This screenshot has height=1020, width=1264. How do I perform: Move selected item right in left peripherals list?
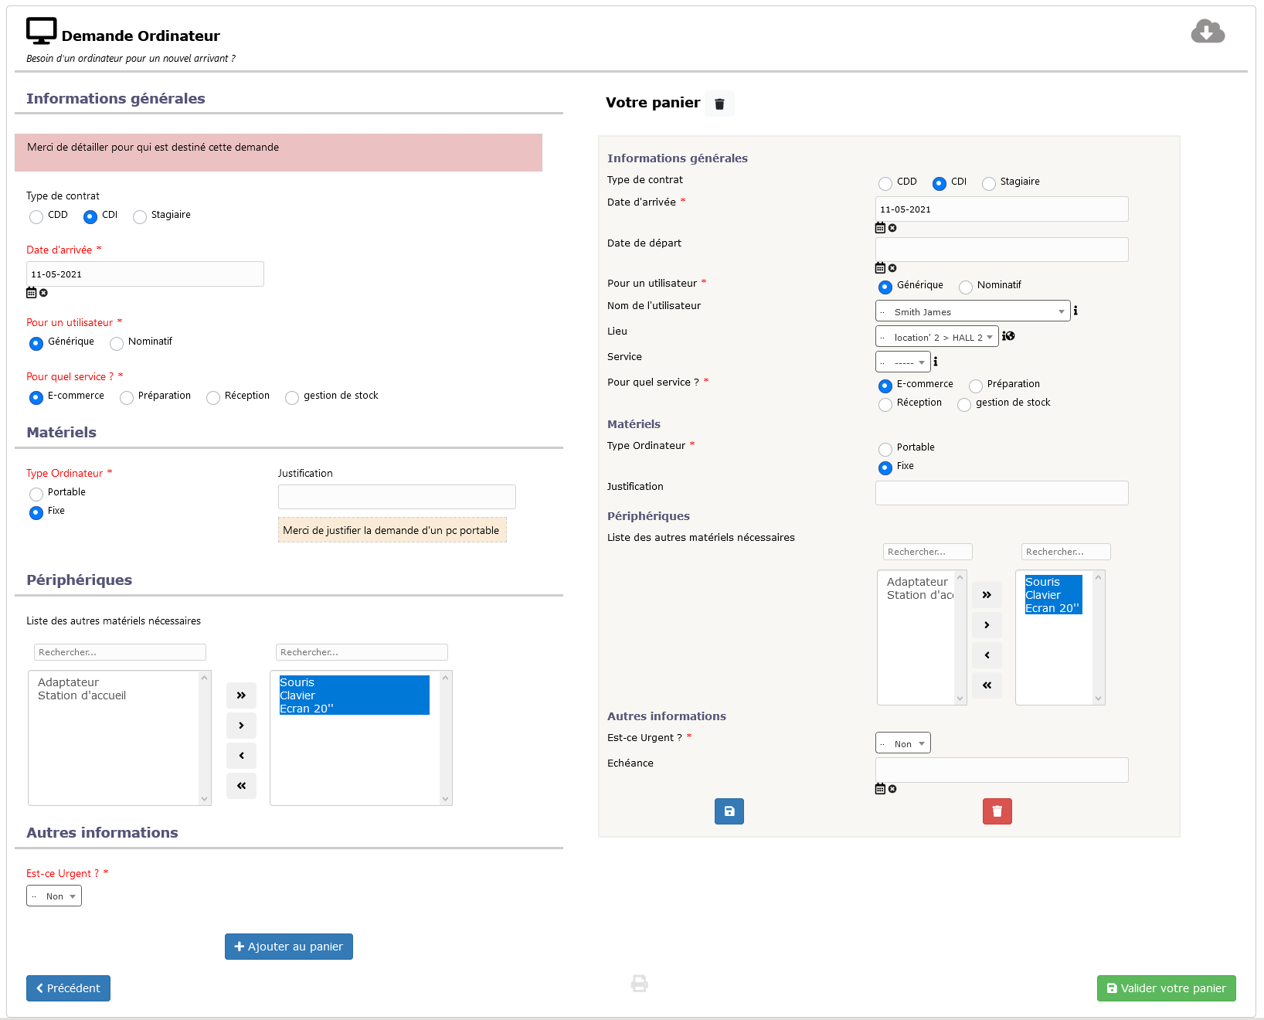point(241,726)
